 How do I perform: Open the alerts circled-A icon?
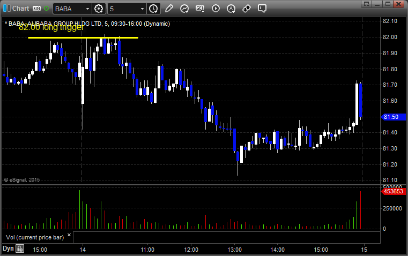(x=231, y=9)
